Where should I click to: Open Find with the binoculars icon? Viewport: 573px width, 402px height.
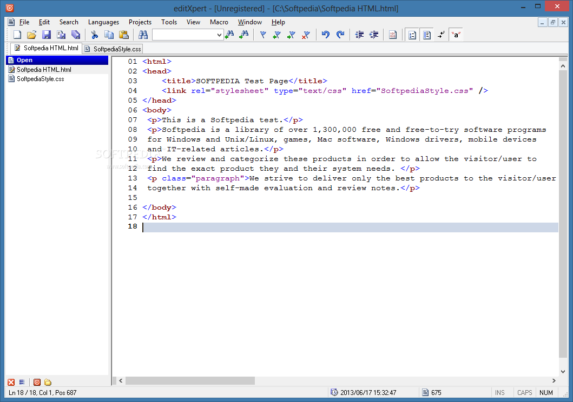[143, 35]
